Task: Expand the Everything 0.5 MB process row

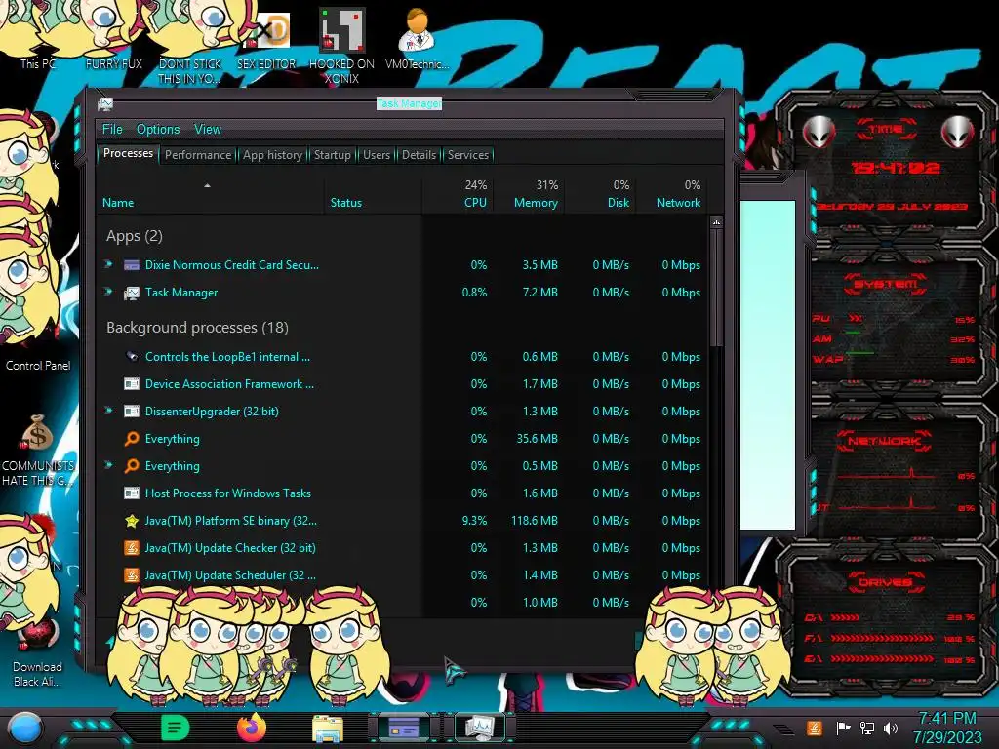Action: coord(109,465)
